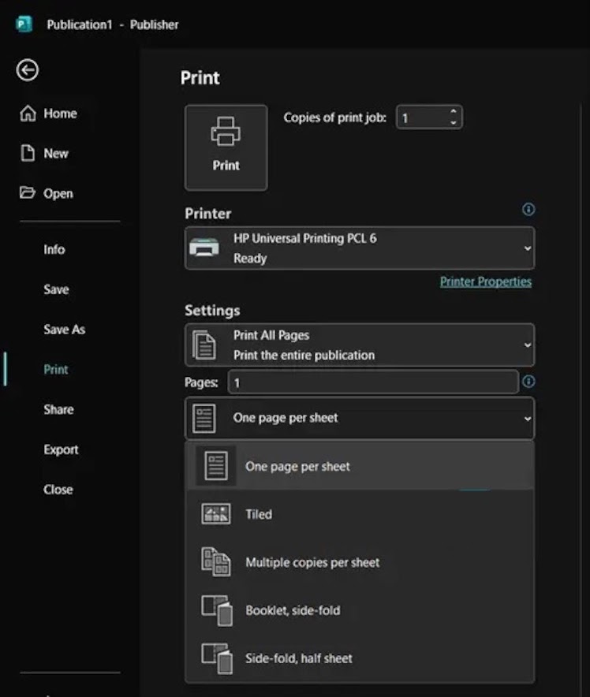Click the 'Ready' printer status text

tap(250, 259)
